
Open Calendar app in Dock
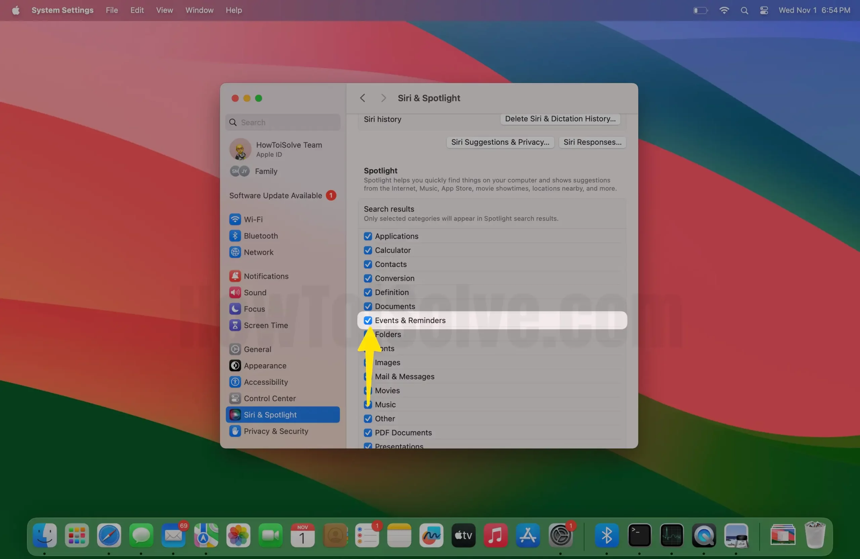coord(302,535)
